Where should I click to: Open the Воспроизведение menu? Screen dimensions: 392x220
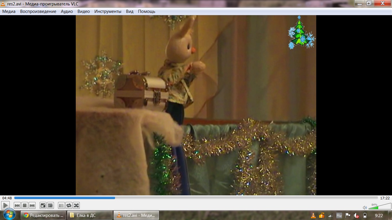point(38,11)
